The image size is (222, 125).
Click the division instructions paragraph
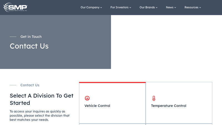point(40,115)
